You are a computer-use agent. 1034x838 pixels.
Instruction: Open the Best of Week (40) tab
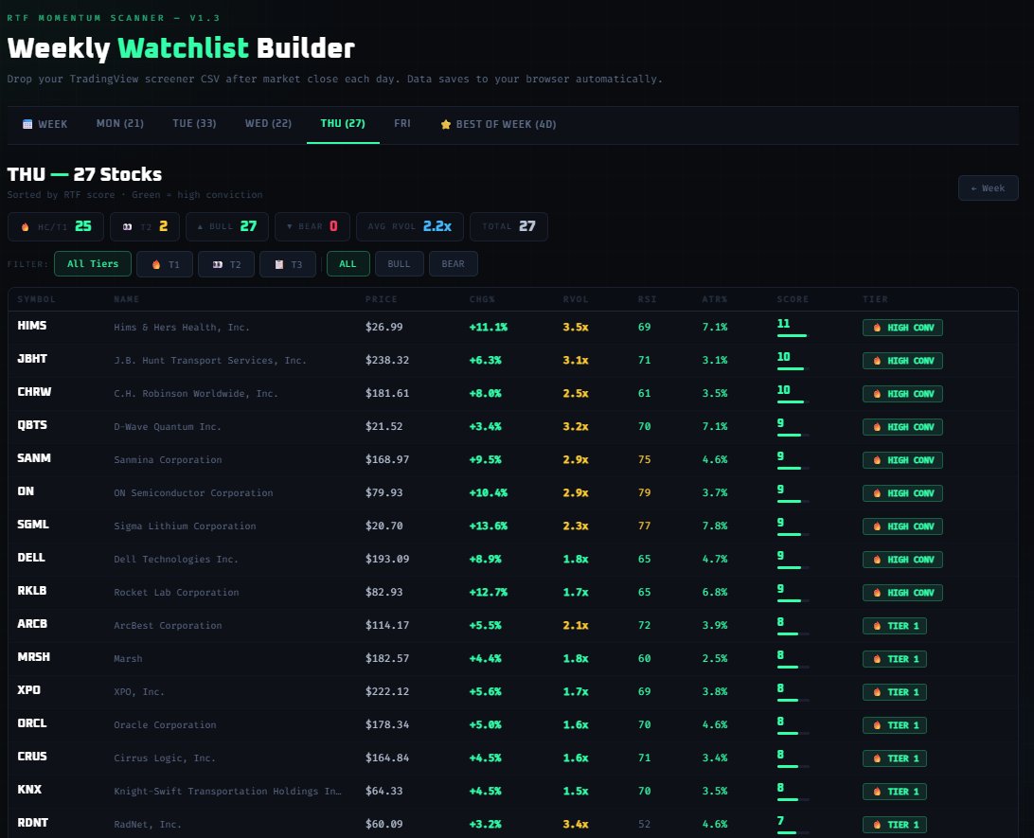point(498,124)
